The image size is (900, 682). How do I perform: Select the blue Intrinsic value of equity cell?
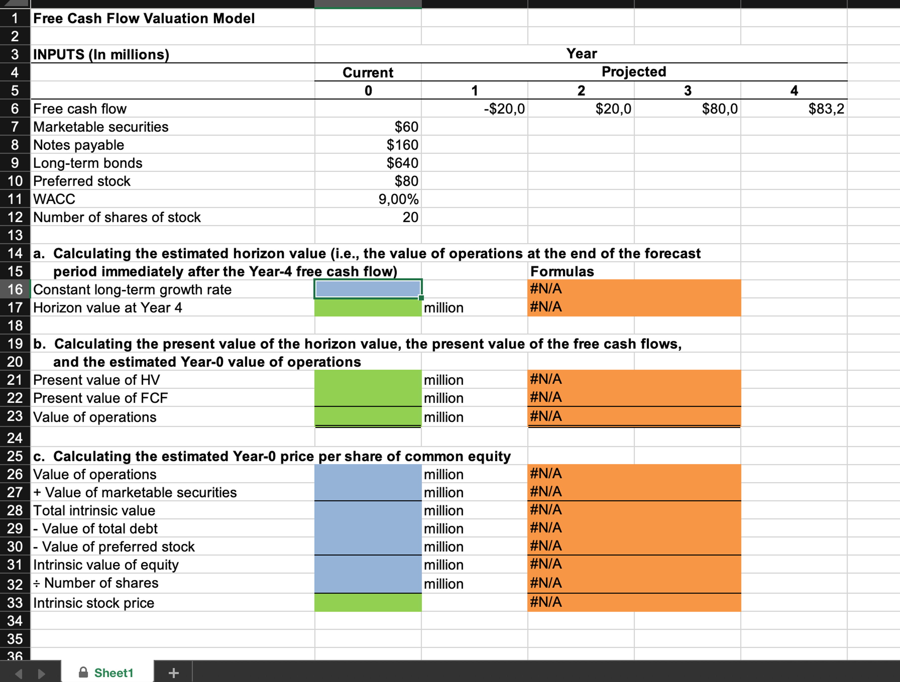pyautogui.click(x=367, y=565)
